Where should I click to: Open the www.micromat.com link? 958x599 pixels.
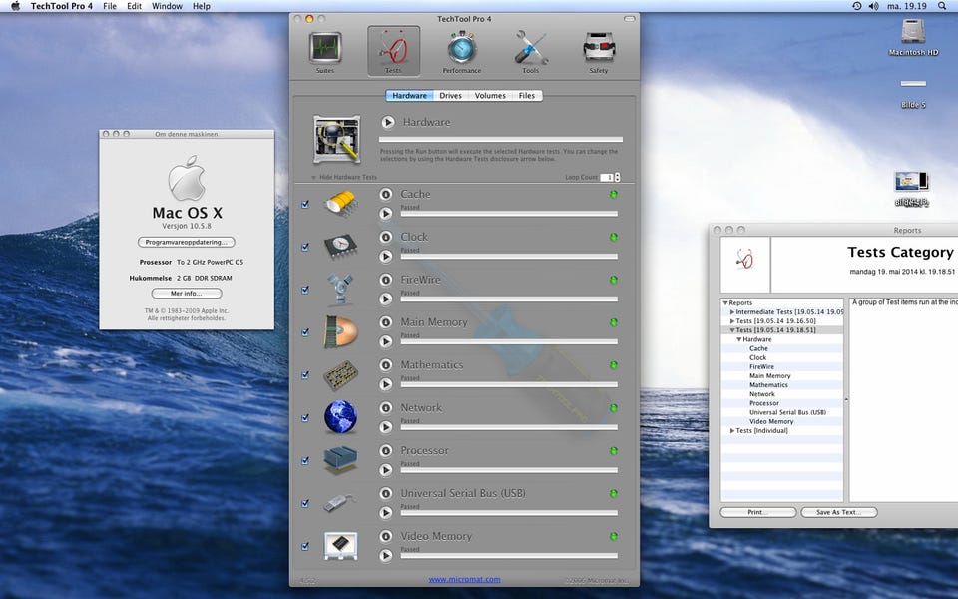464,579
